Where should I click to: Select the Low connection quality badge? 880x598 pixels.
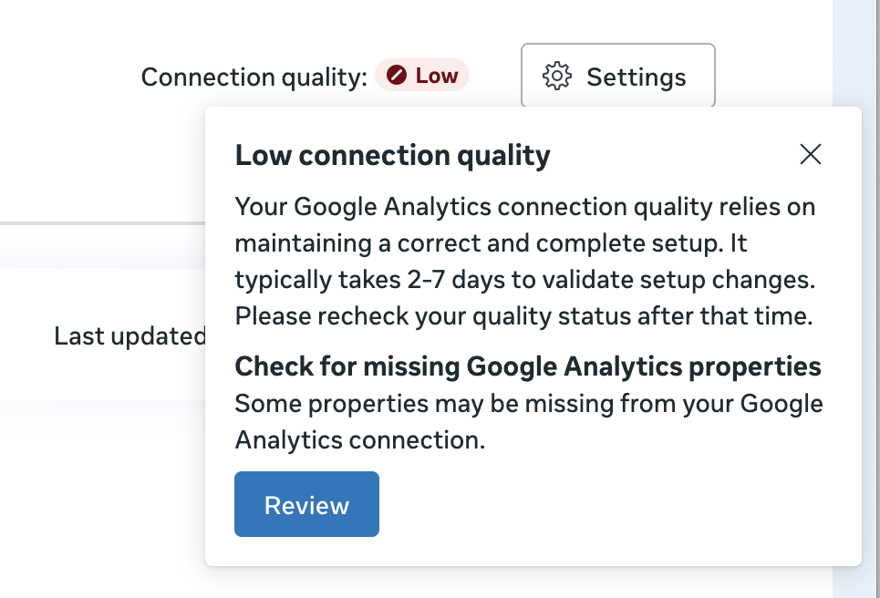click(x=422, y=75)
